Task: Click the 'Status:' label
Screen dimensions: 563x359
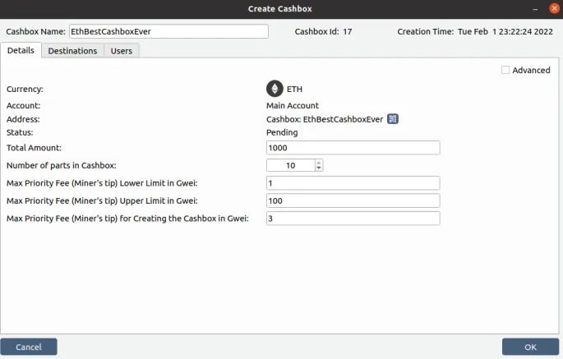Action: pyautogui.click(x=20, y=132)
